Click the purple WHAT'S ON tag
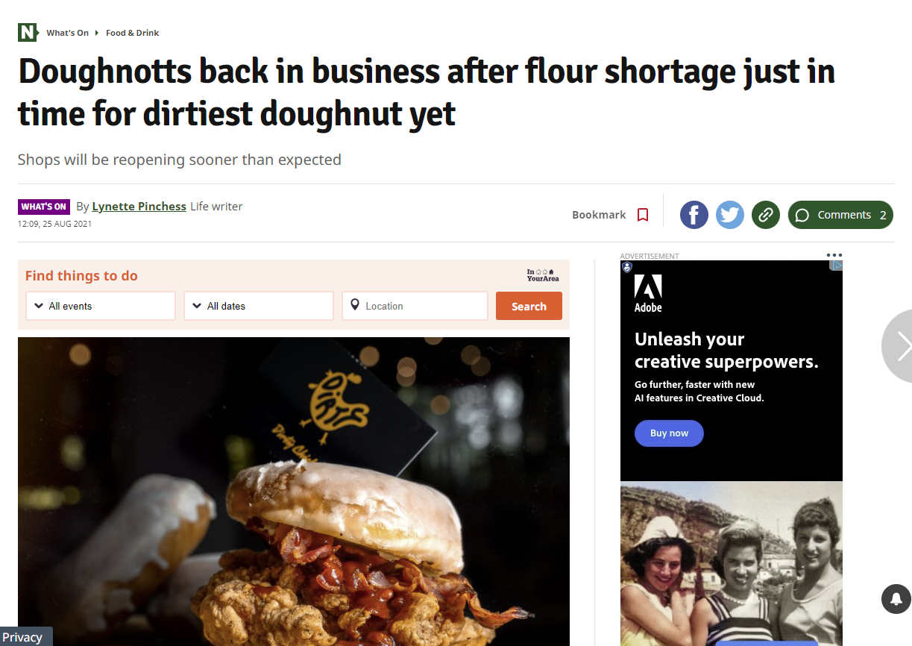This screenshot has height=646, width=912. click(44, 207)
